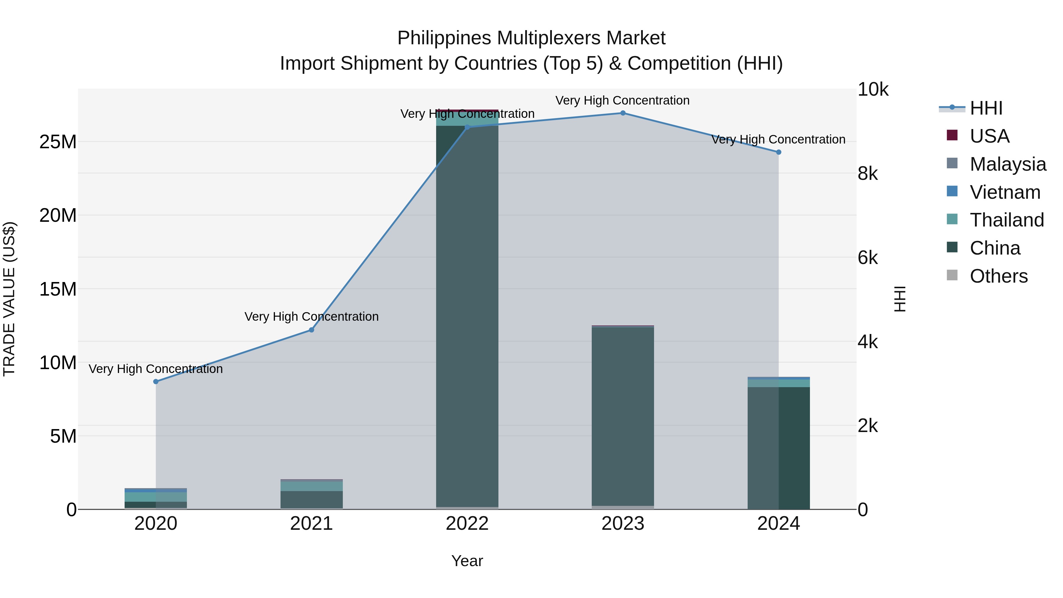Click the 2022 HHI data point
The image size is (1063, 598).
(467, 127)
